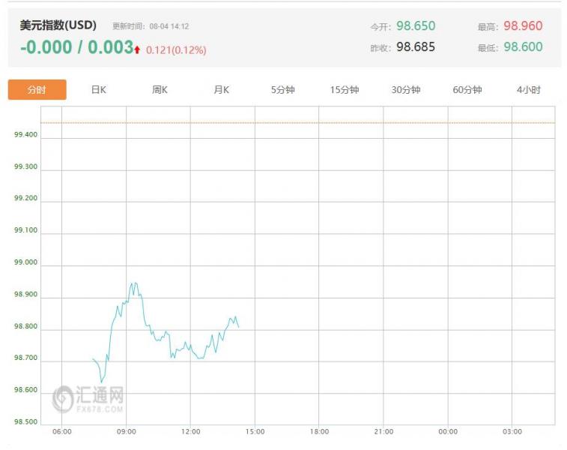Click the 09:00 time axis label
567x450 pixels.
pyautogui.click(x=127, y=432)
